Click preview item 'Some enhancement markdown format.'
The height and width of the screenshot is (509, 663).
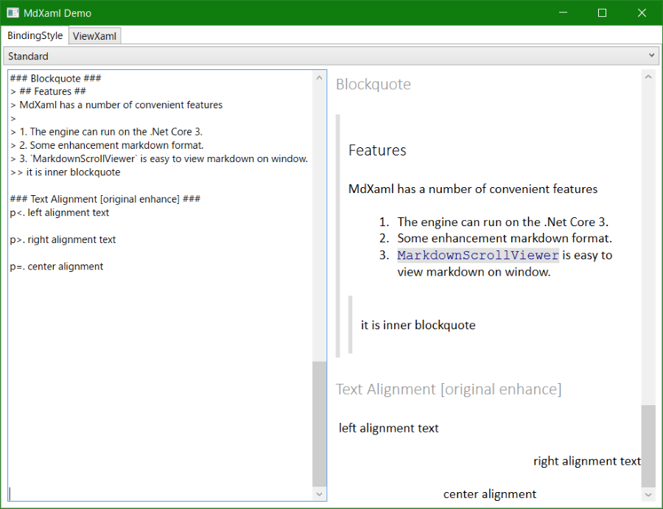[x=505, y=239]
